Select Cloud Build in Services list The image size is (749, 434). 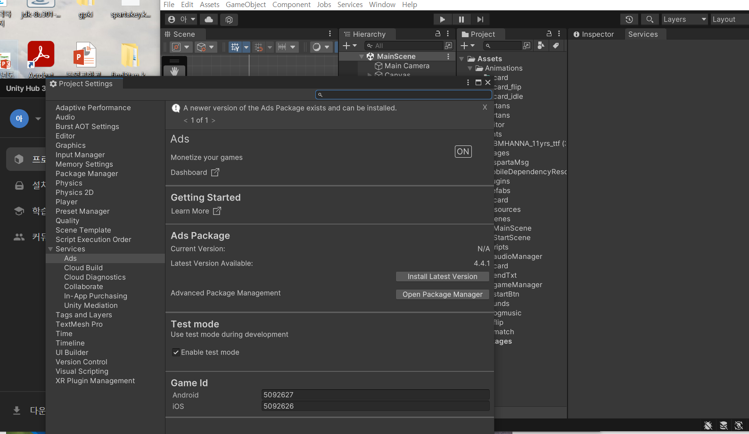tap(83, 268)
